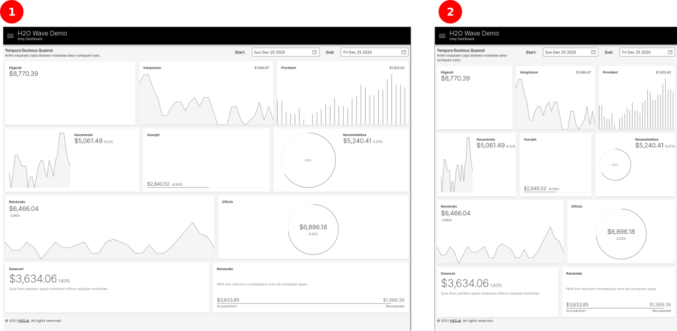Click Officiis gauge $6,896.18 in left dashboard
The width and height of the screenshot is (677, 331).
[313, 229]
